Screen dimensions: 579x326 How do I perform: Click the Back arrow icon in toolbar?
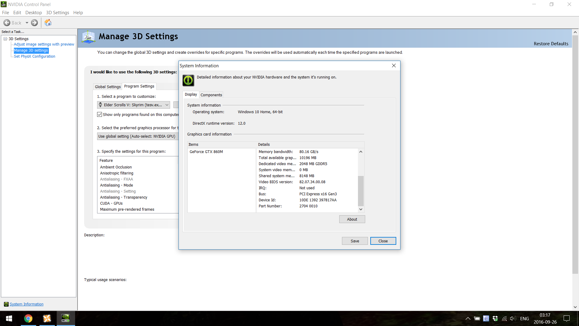[7, 23]
